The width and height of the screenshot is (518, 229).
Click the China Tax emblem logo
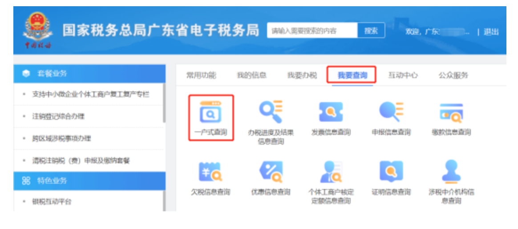click(38, 30)
